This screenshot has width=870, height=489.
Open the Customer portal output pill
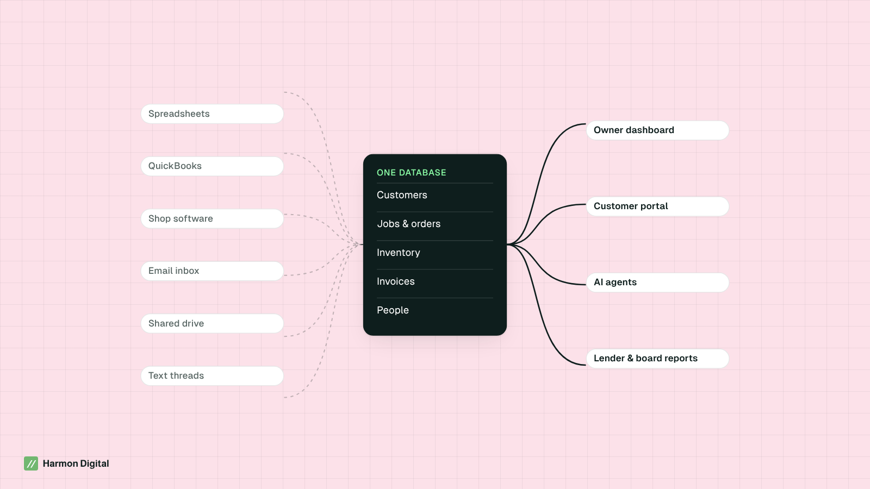coord(657,206)
